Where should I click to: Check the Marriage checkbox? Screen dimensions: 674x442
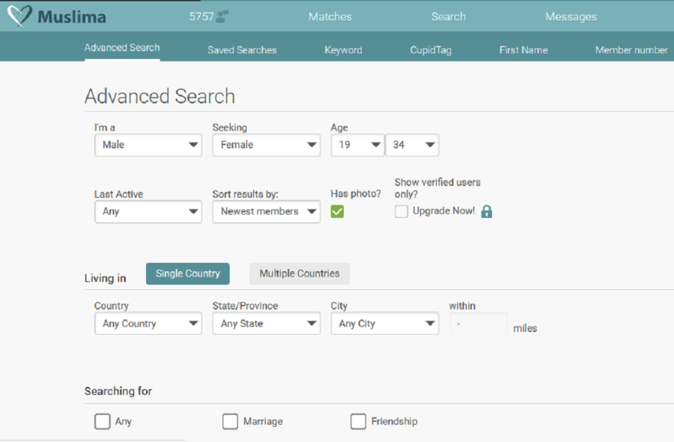tap(230, 422)
